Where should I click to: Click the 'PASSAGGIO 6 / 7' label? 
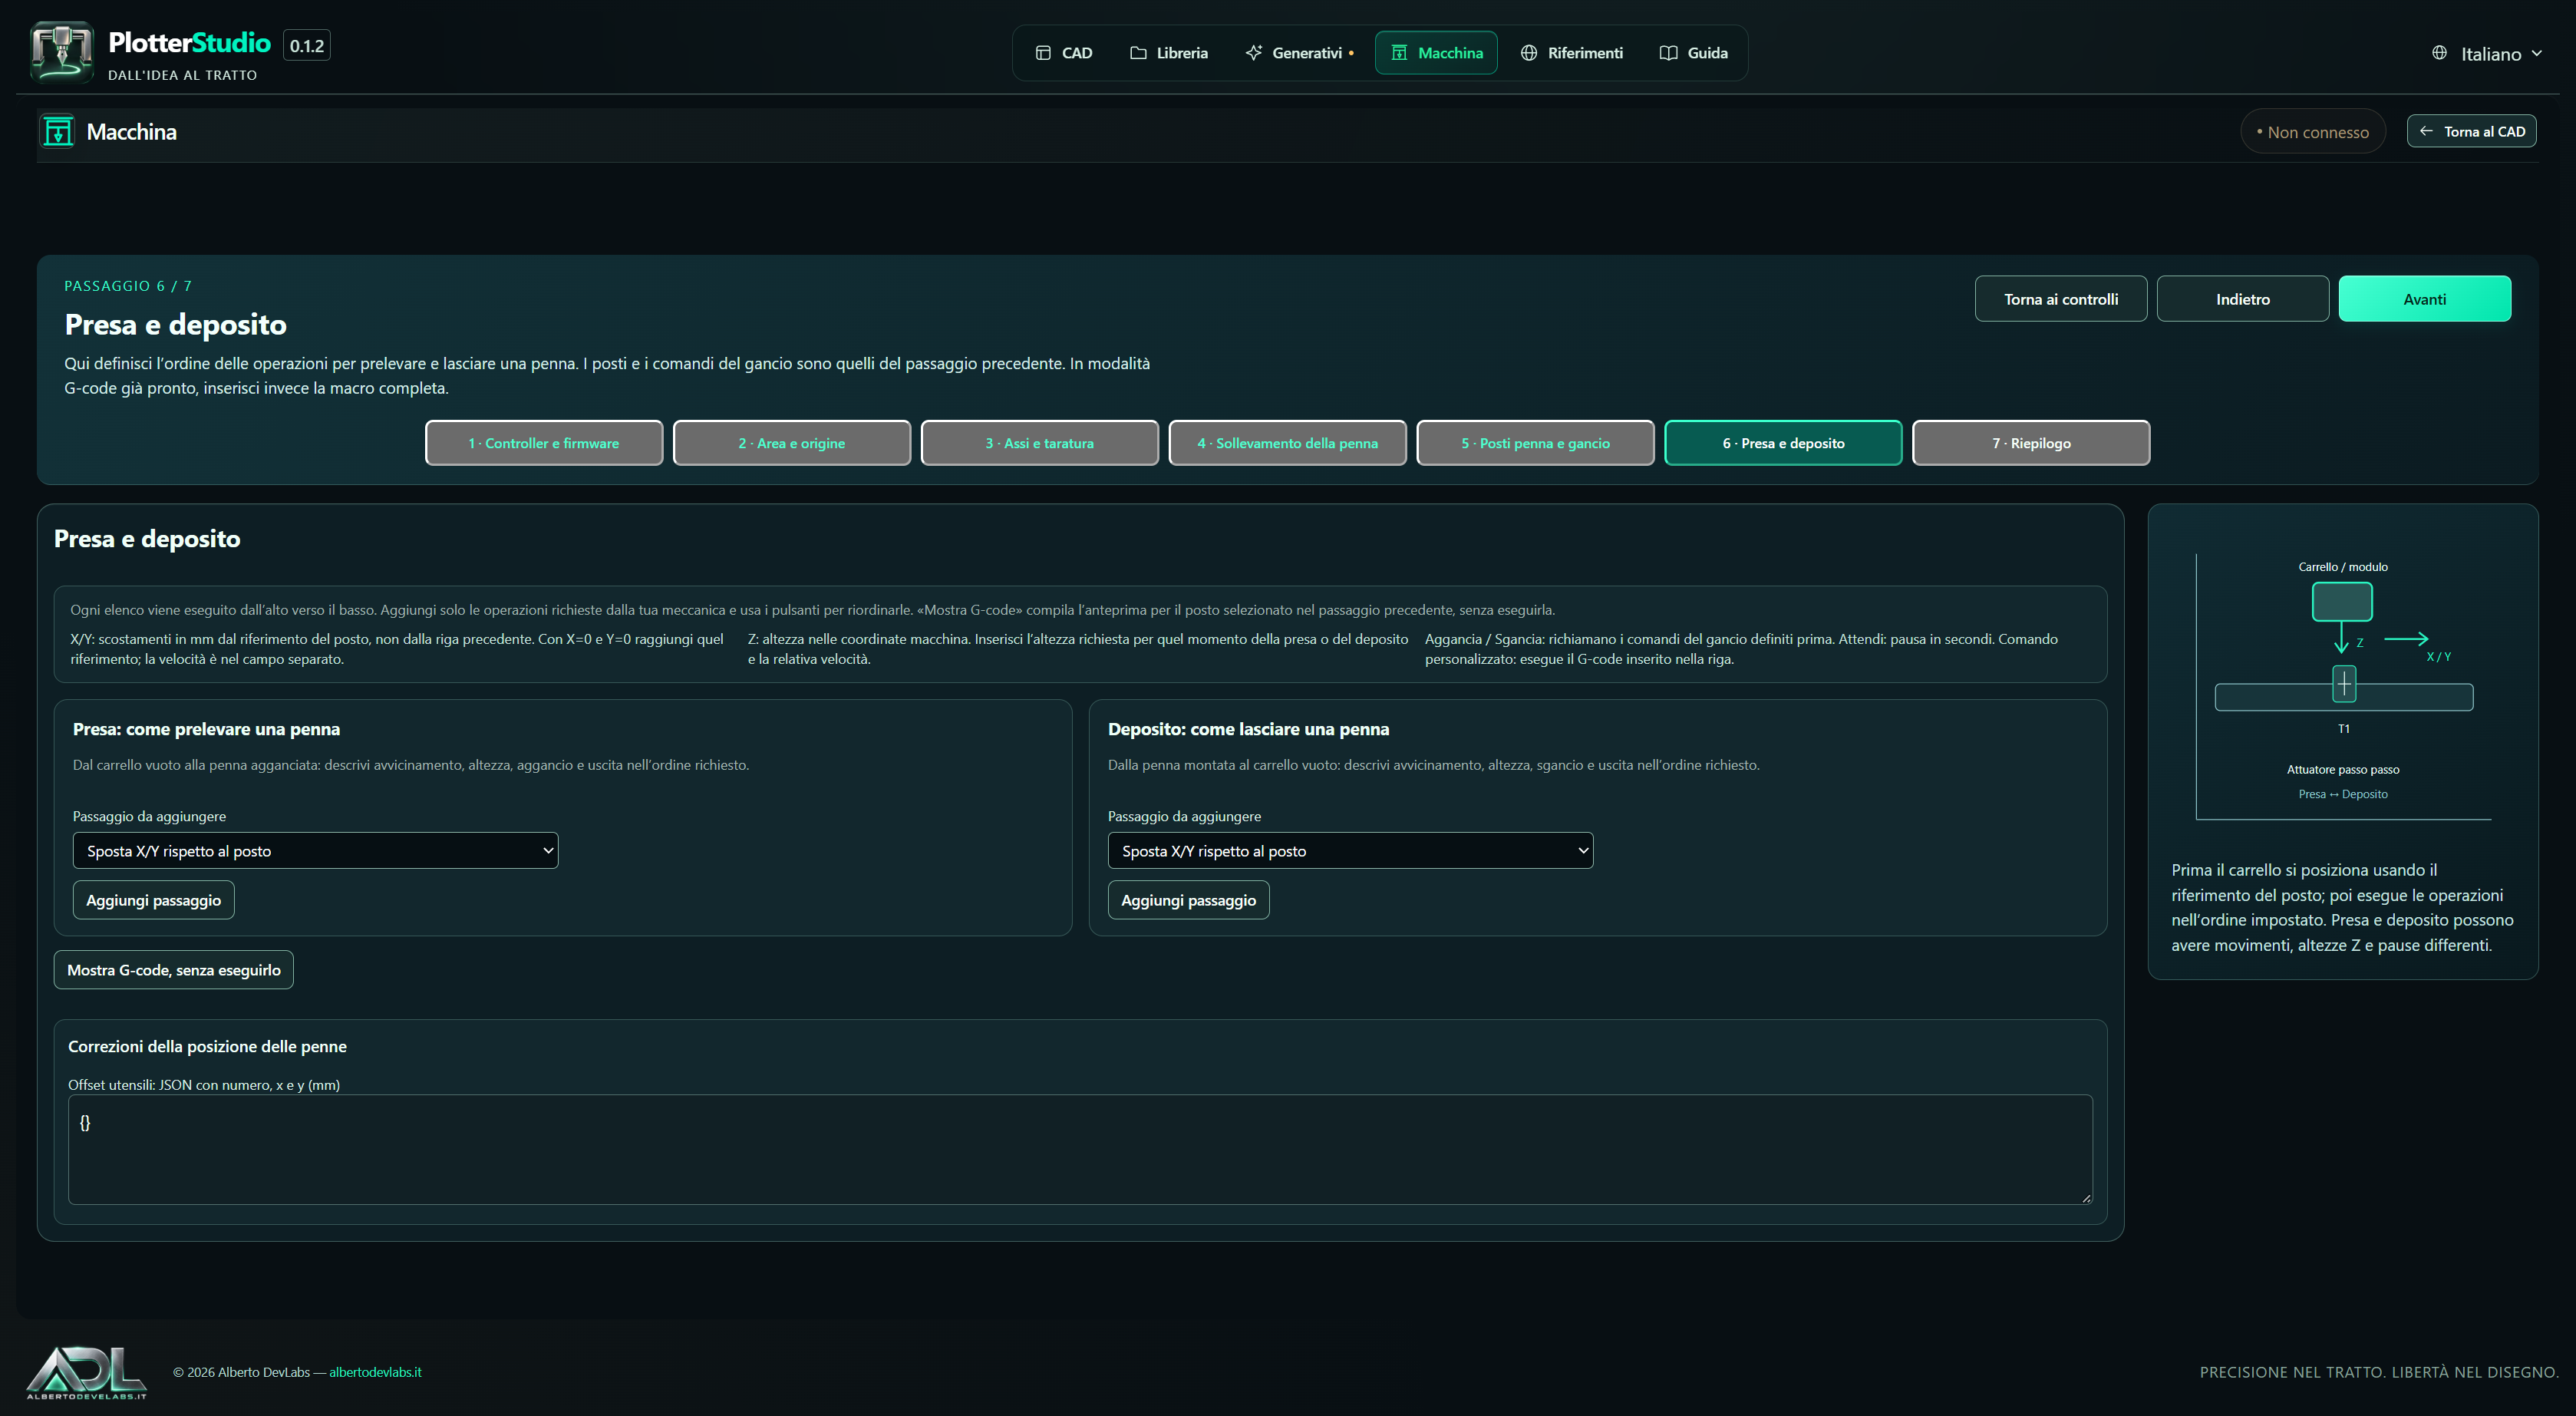click(x=128, y=286)
